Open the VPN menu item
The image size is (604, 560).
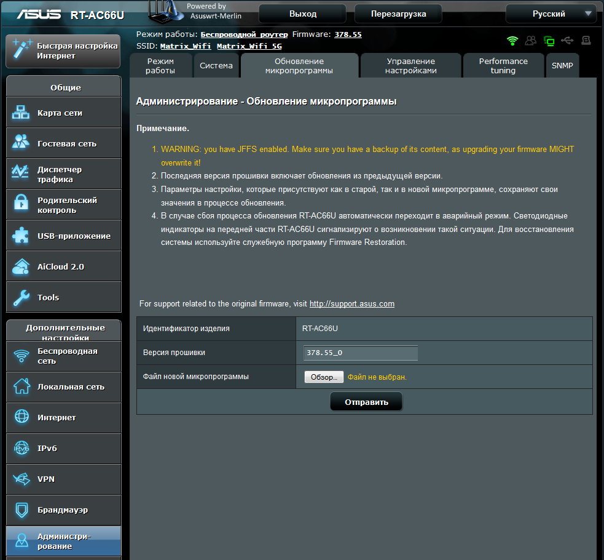63,479
